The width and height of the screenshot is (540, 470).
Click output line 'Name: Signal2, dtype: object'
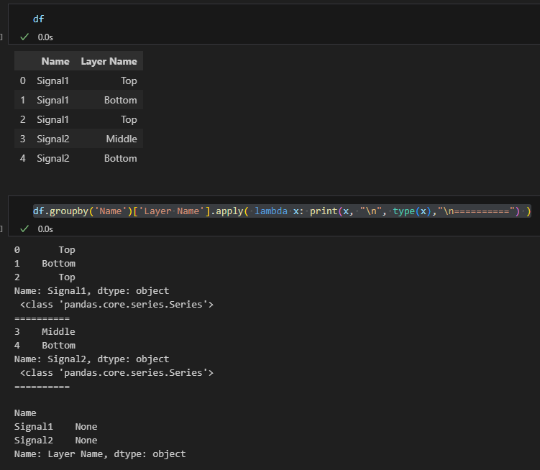pos(91,359)
